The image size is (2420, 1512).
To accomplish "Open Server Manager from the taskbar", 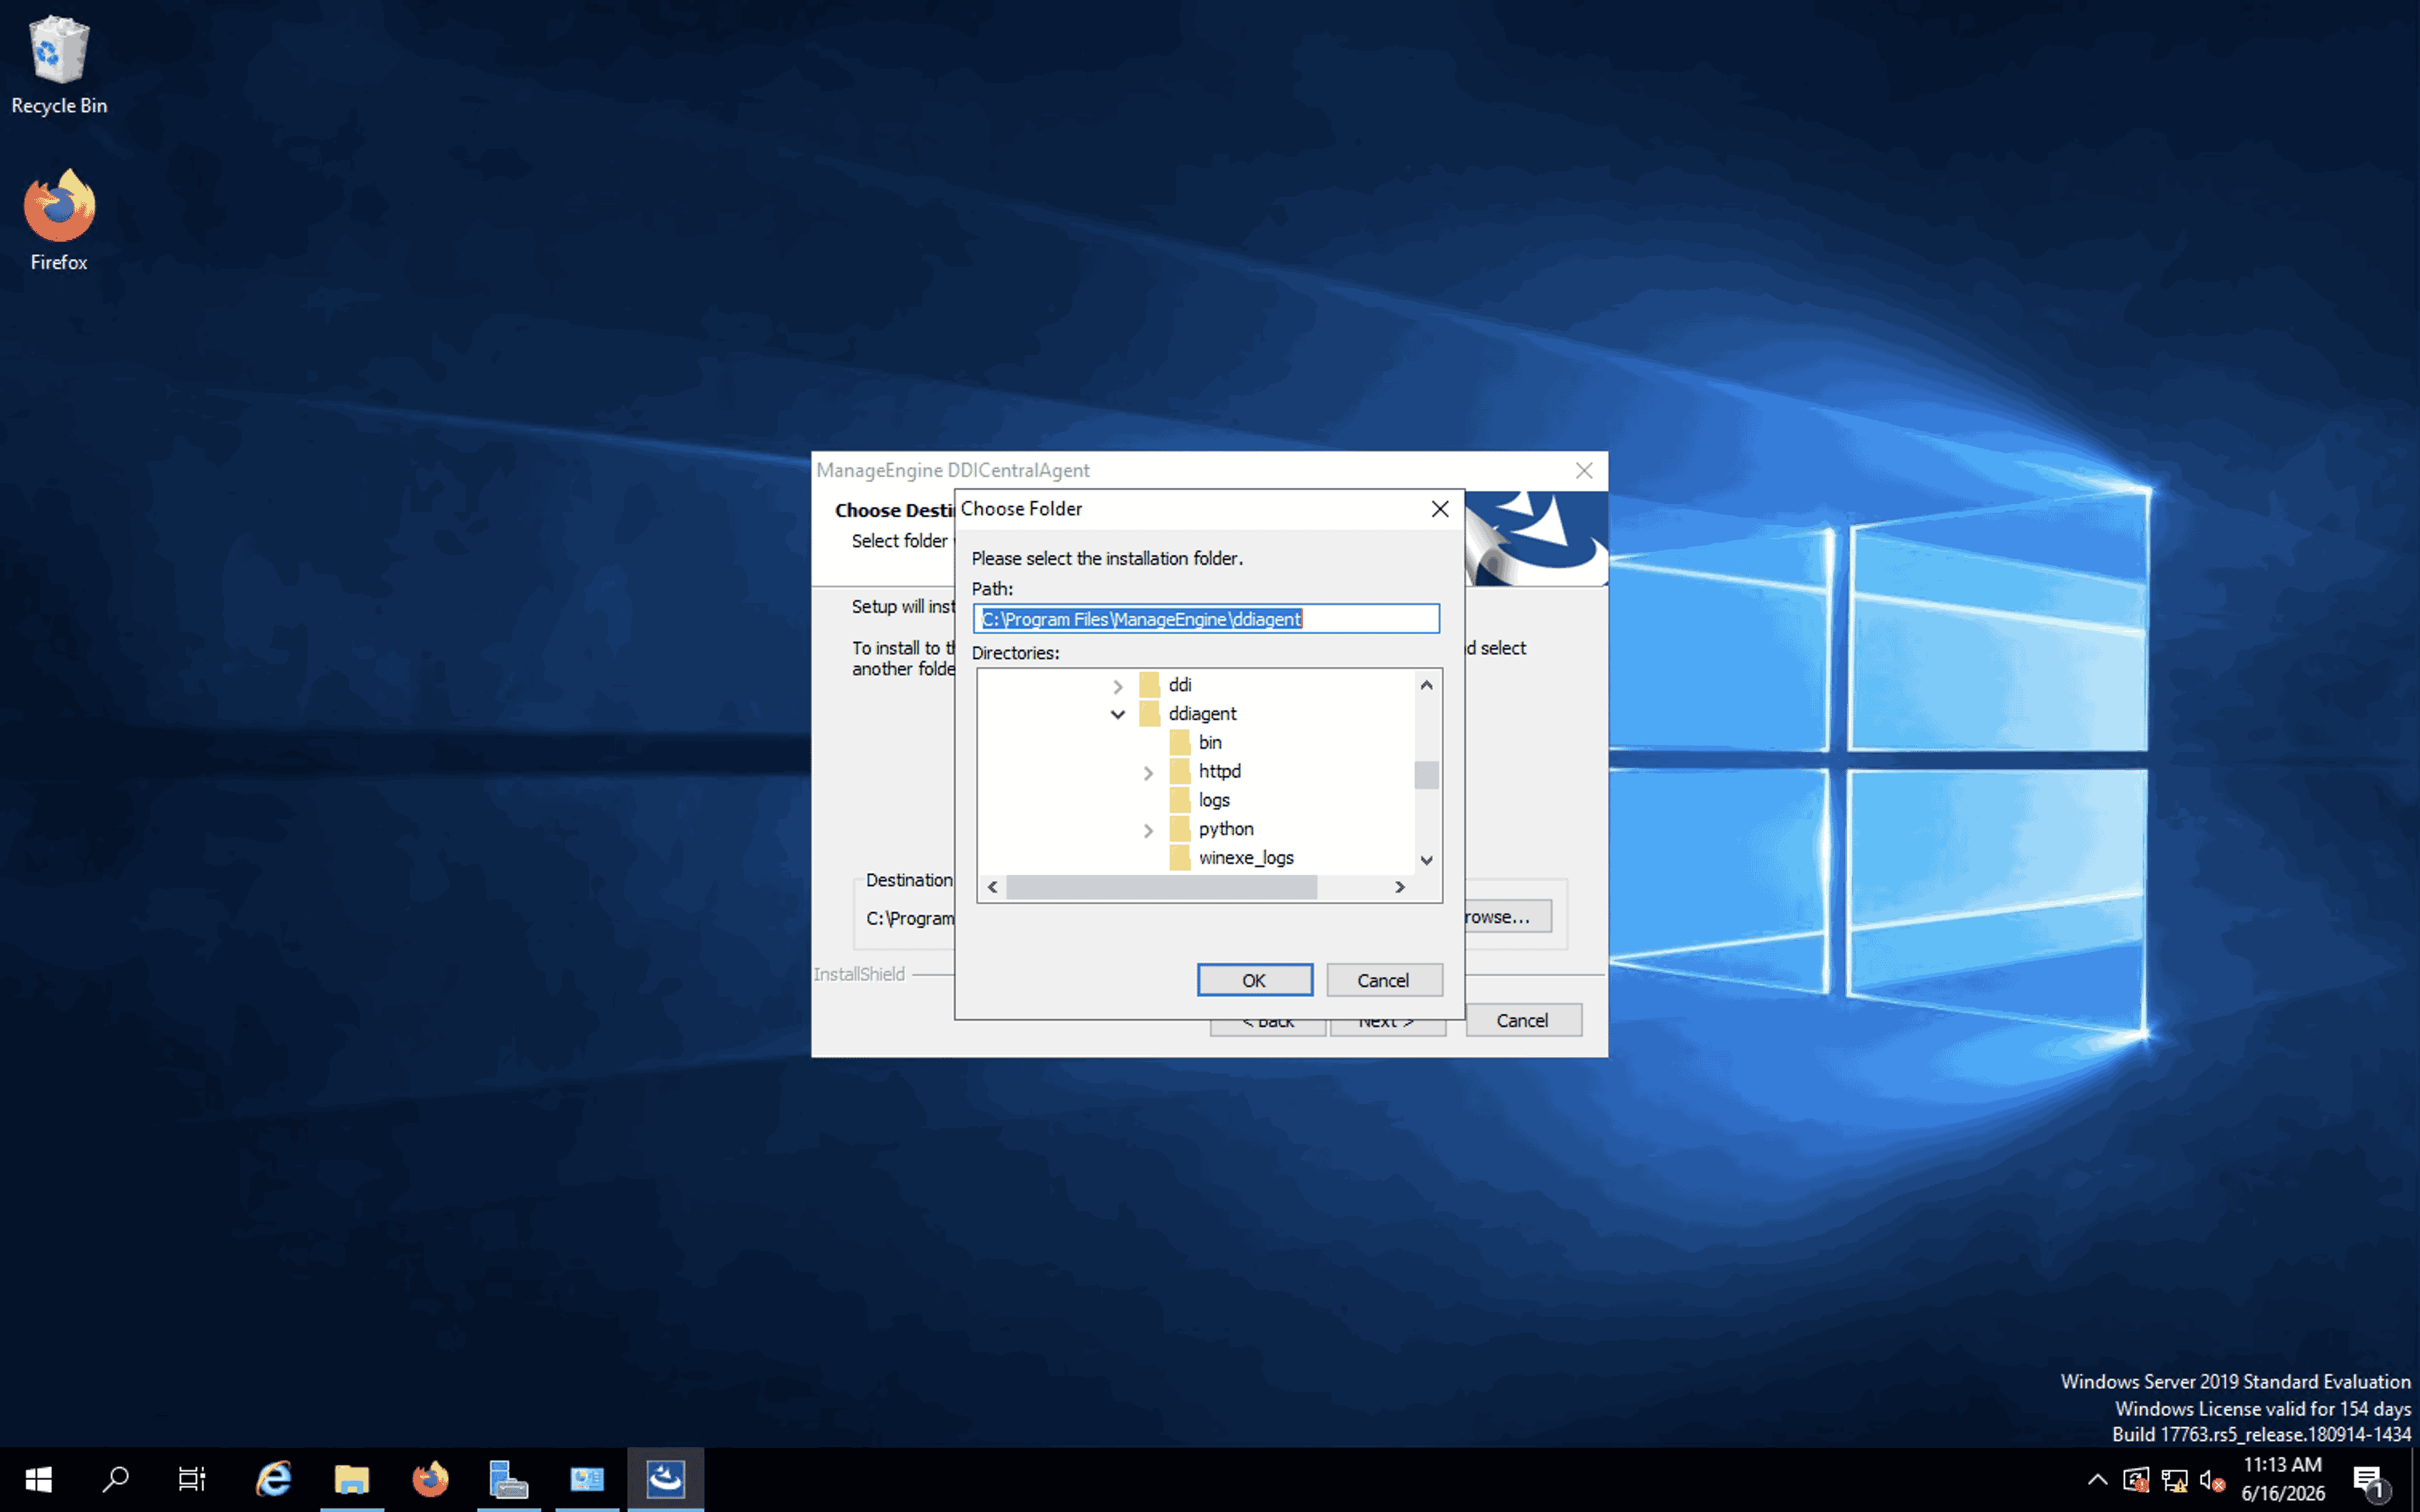I will click(508, 1479).
